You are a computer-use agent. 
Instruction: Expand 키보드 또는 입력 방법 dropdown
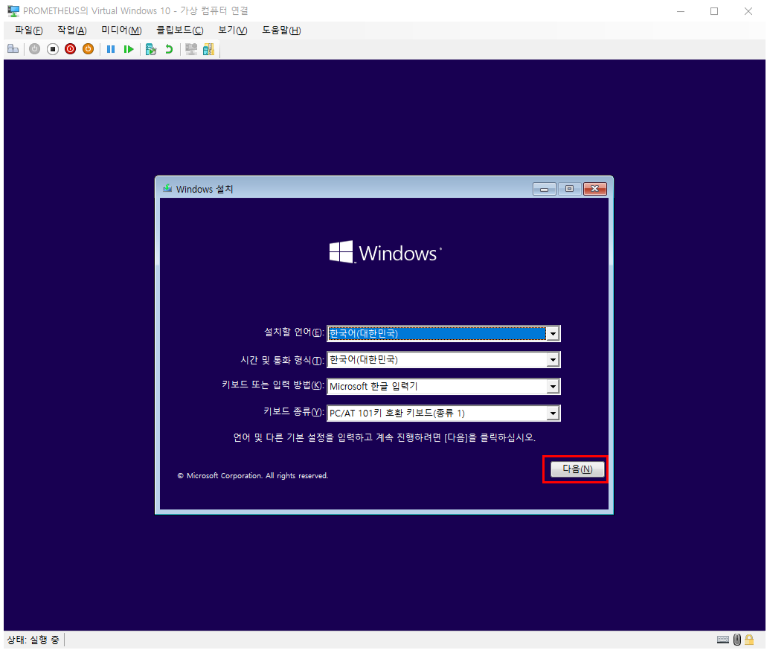pyautogui.click(x=553, y=387)
